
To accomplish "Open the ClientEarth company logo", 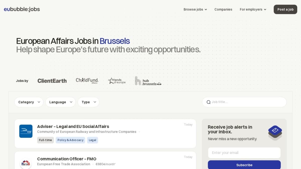I will tap(52, 81).
